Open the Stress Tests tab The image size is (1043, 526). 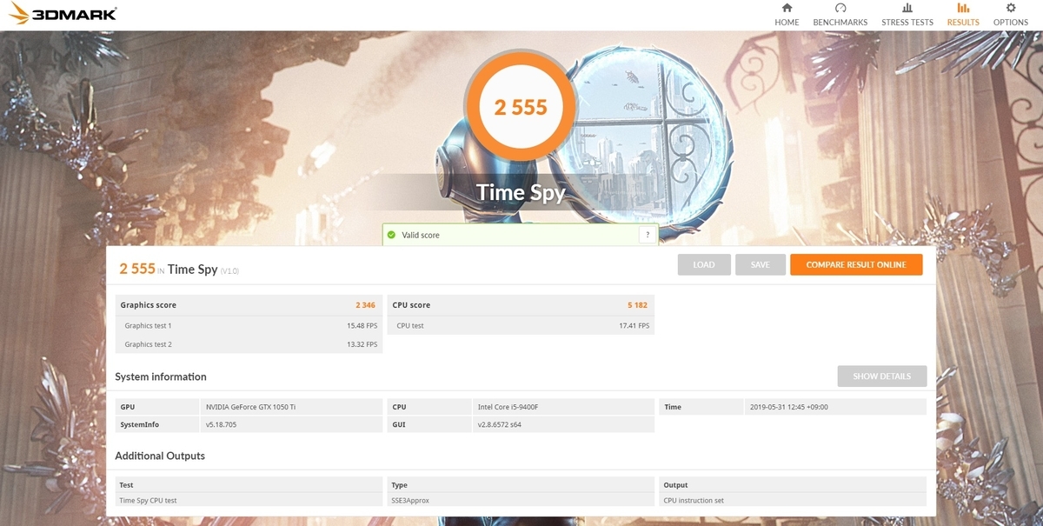pos(907,15)
